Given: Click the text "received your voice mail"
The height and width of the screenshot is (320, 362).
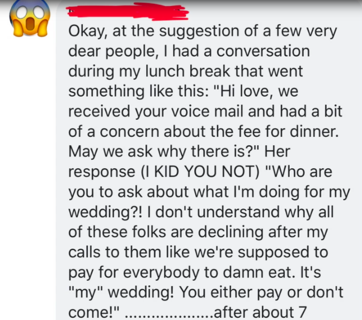Looking at the screenshot, I should tap(156, 112).
